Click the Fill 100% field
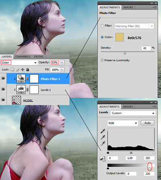This screenshot has width=161, height=180. pyautogui.click(x=55, y=70)
